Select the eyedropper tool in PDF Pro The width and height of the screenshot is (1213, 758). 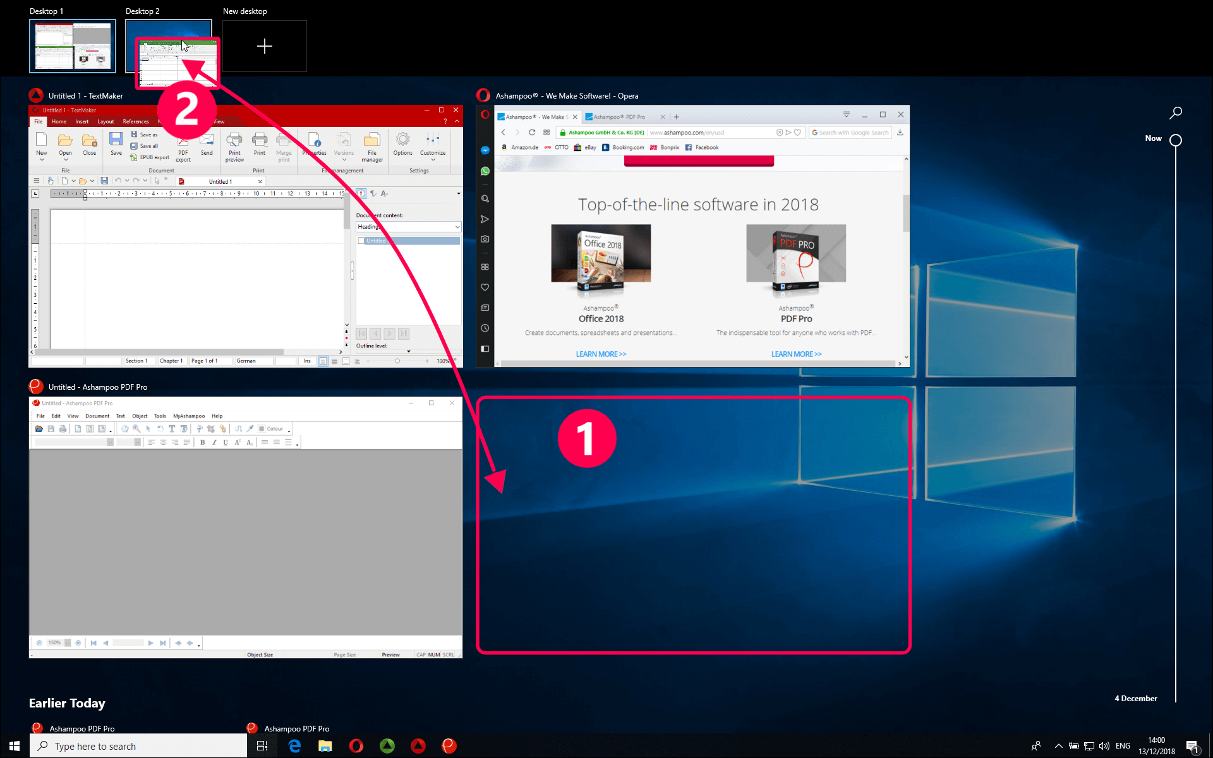[250, 429]
